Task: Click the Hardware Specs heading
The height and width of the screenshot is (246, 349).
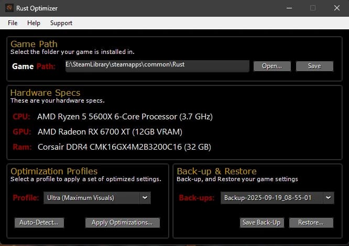Action: point(45,93)
